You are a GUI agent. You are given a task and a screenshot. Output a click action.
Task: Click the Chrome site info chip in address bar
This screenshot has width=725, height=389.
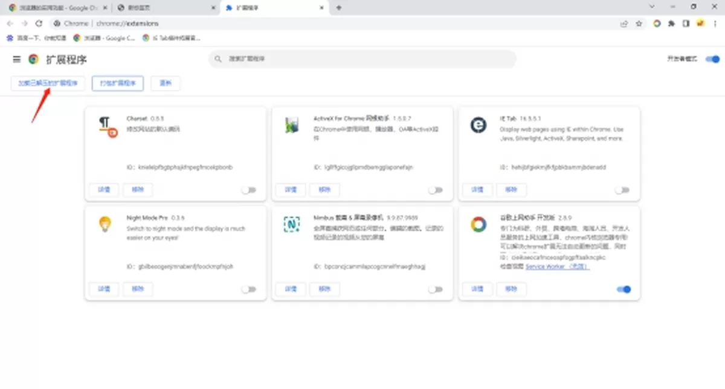click(x=71, y=24)
